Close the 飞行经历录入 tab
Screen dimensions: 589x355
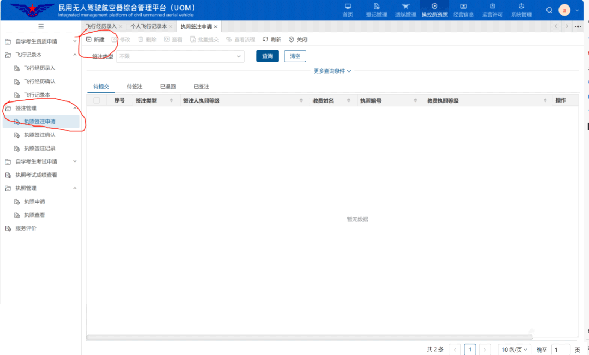pos(121,27)
